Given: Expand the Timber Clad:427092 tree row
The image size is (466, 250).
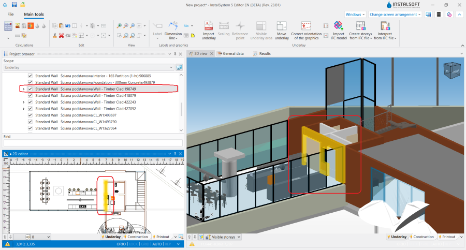Looking at the screenshot, I should 23,109.
